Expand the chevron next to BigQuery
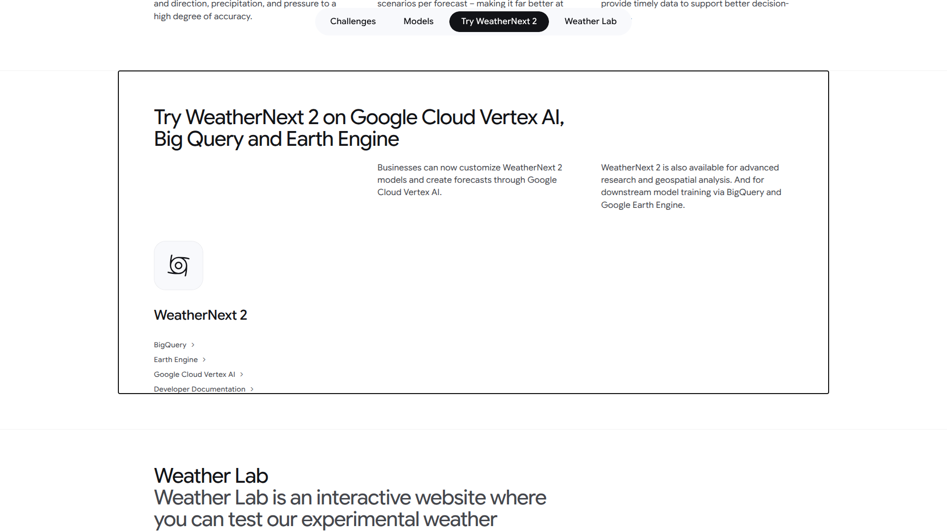 (x=192, y=344)
